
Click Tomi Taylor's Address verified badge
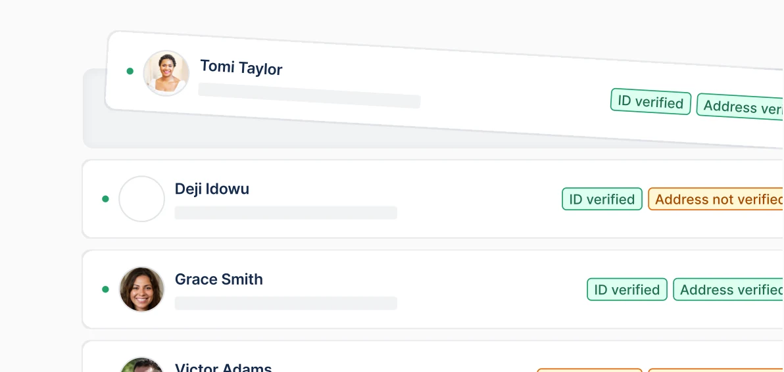741,107
